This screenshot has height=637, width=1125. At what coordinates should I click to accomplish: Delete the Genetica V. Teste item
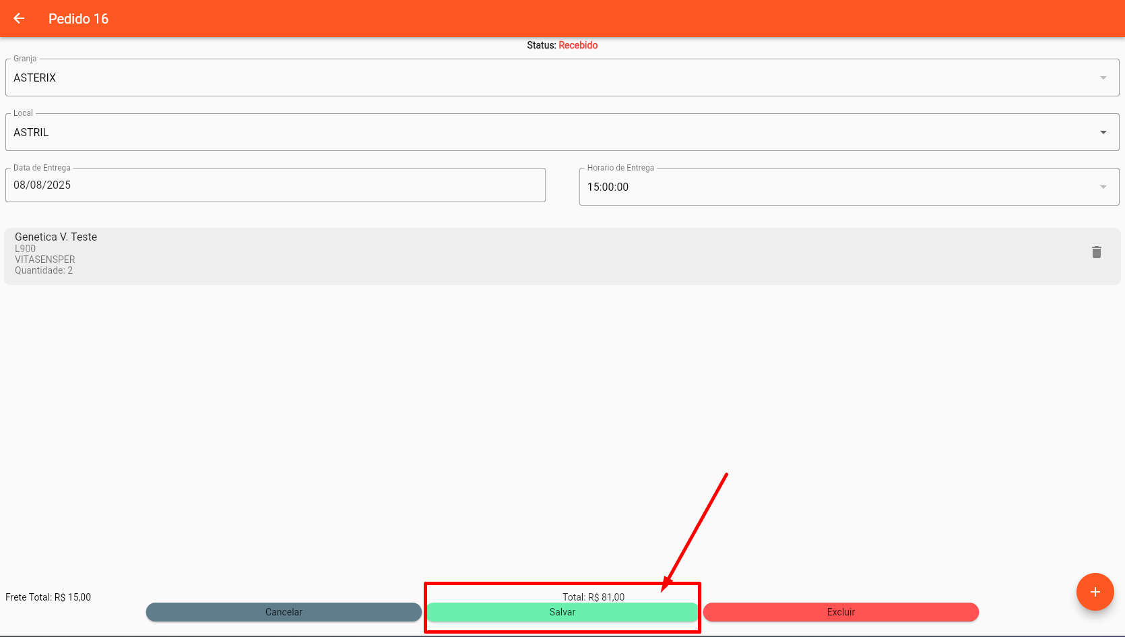pos(1096,252)
